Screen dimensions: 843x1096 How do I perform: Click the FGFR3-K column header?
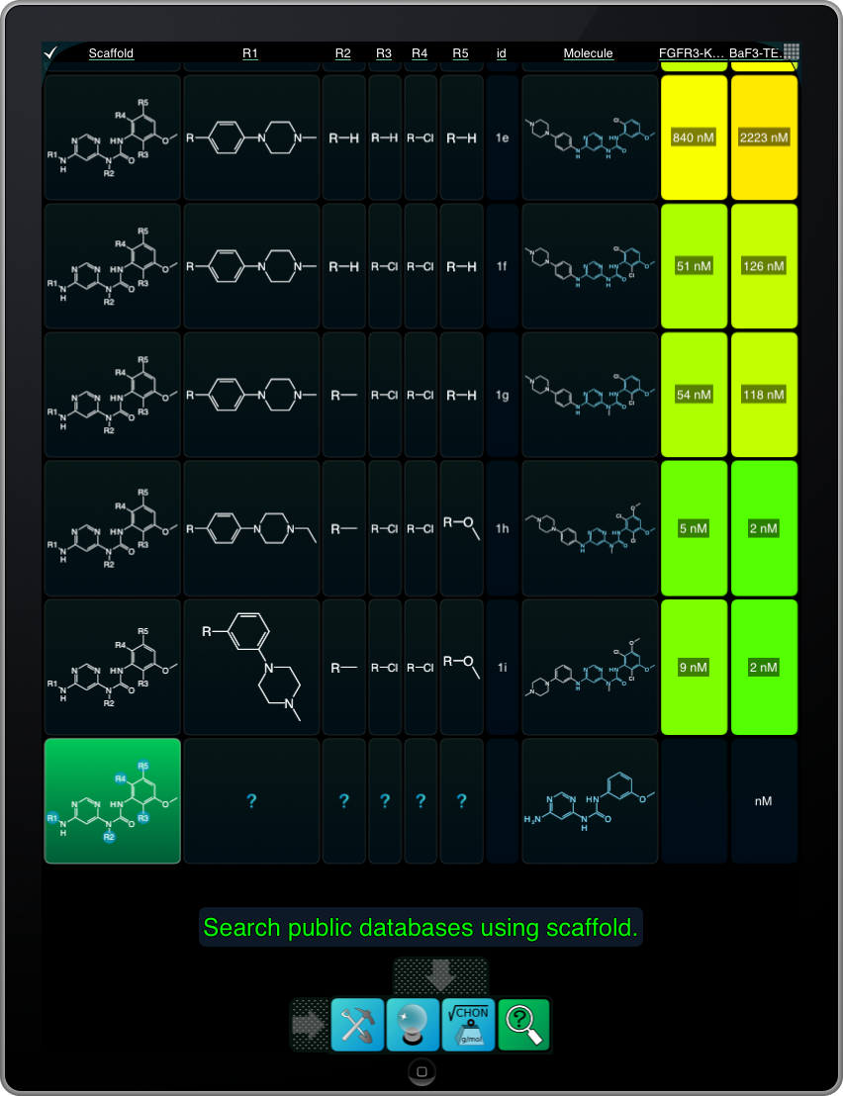coord(693,53)
